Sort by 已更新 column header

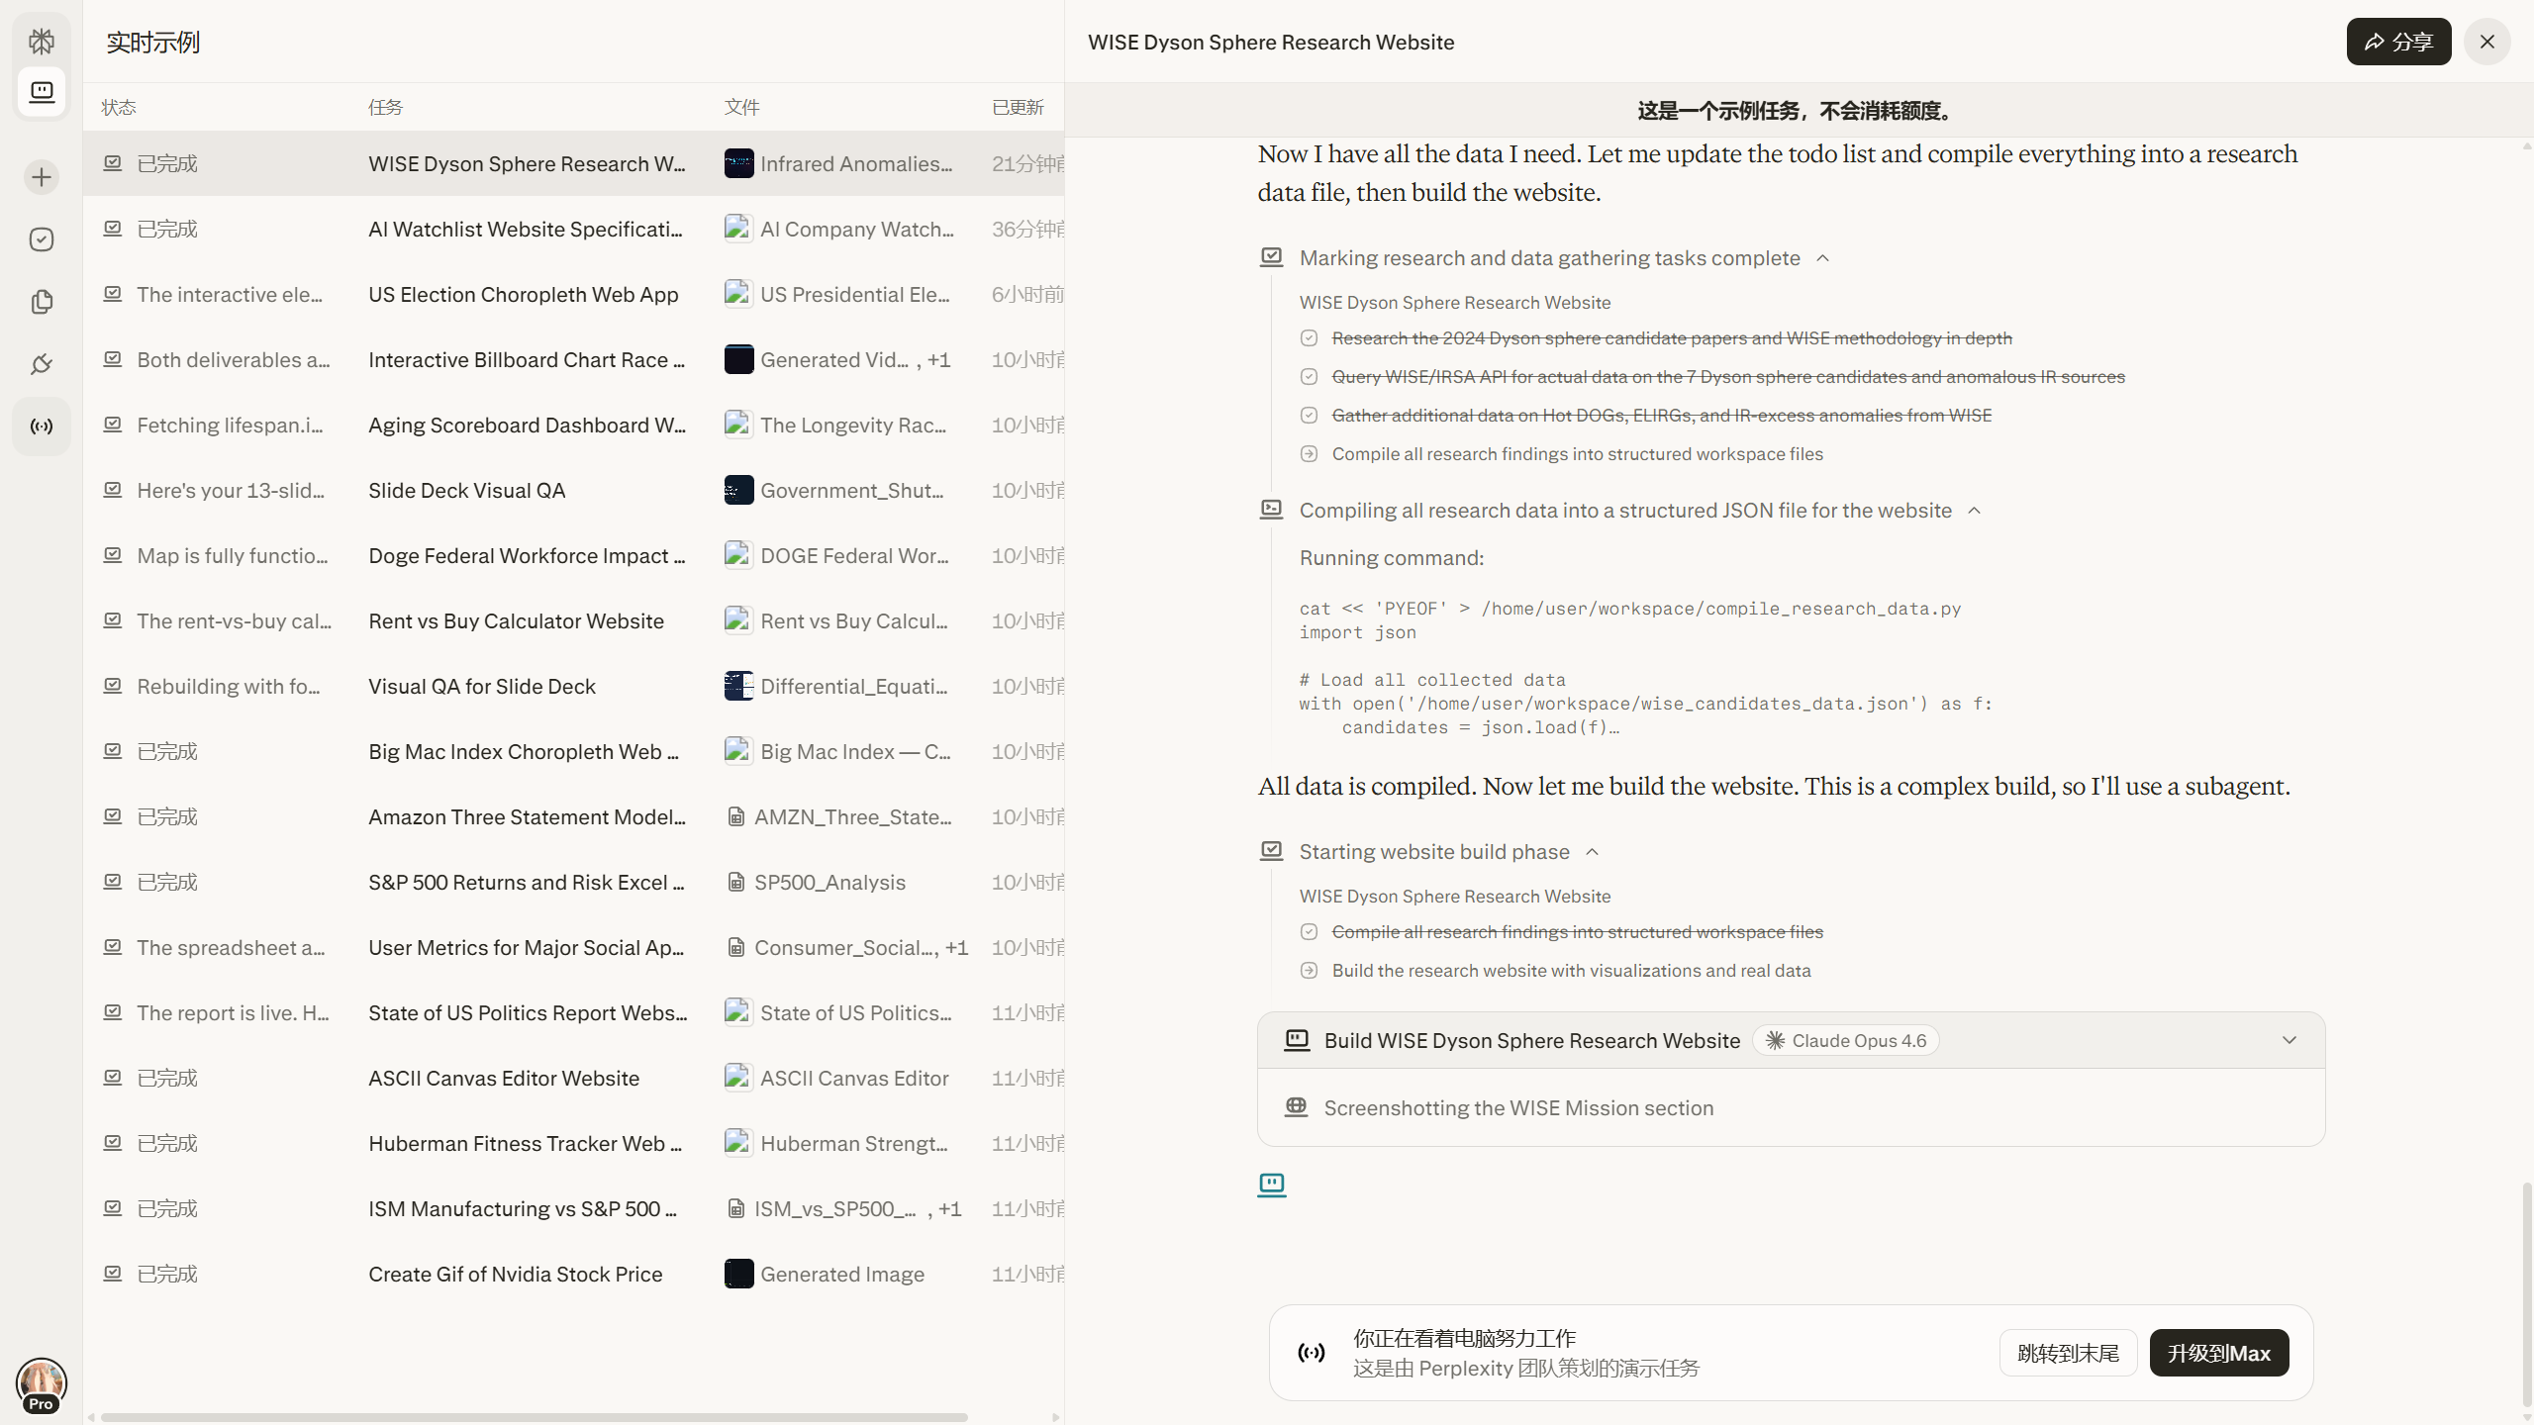coord(1019,107)
